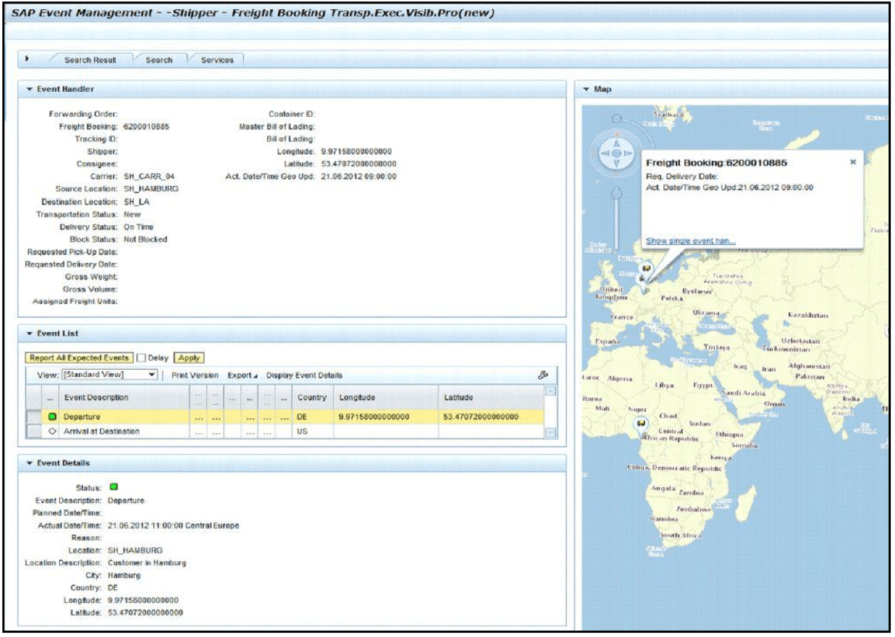
Task: Click the Departure row latitude value 53.47072000000000
Action: (481, 417)
